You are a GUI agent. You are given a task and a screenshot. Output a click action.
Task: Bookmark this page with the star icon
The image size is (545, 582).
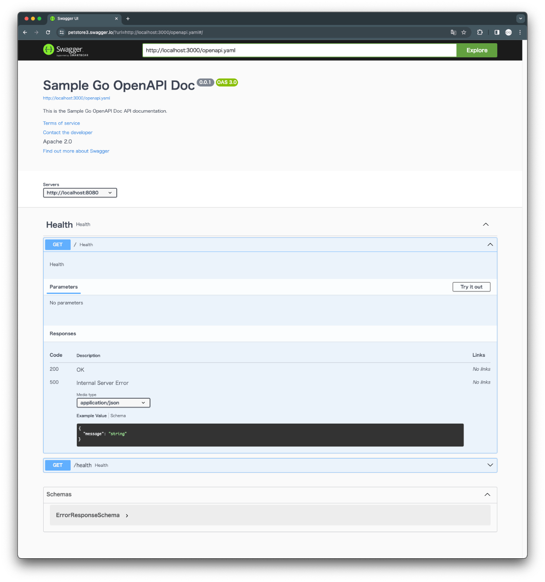tap(464, 32)
